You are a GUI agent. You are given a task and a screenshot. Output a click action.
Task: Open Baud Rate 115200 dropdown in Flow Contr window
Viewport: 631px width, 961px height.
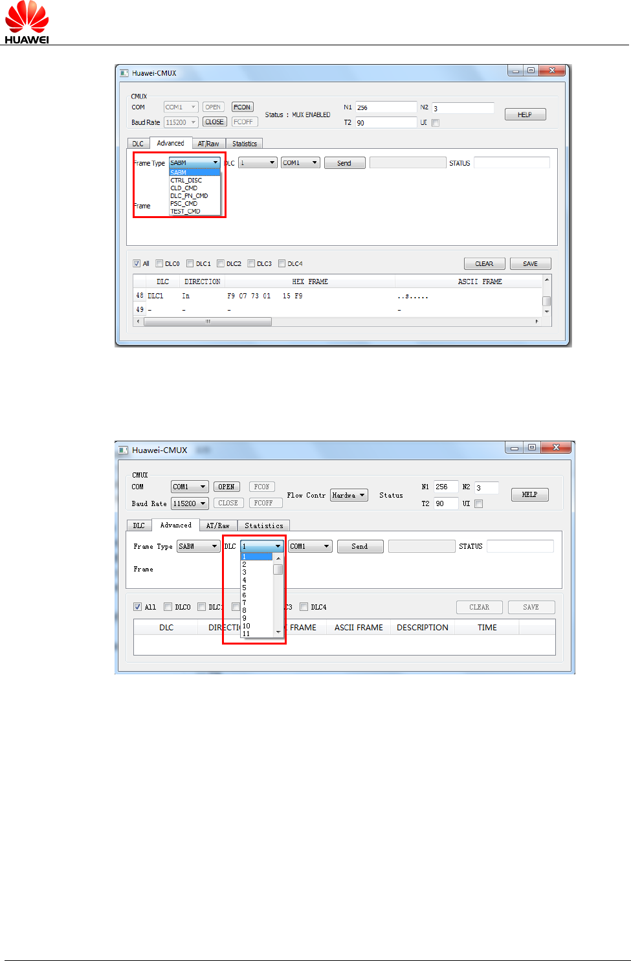tap(190, 503)
